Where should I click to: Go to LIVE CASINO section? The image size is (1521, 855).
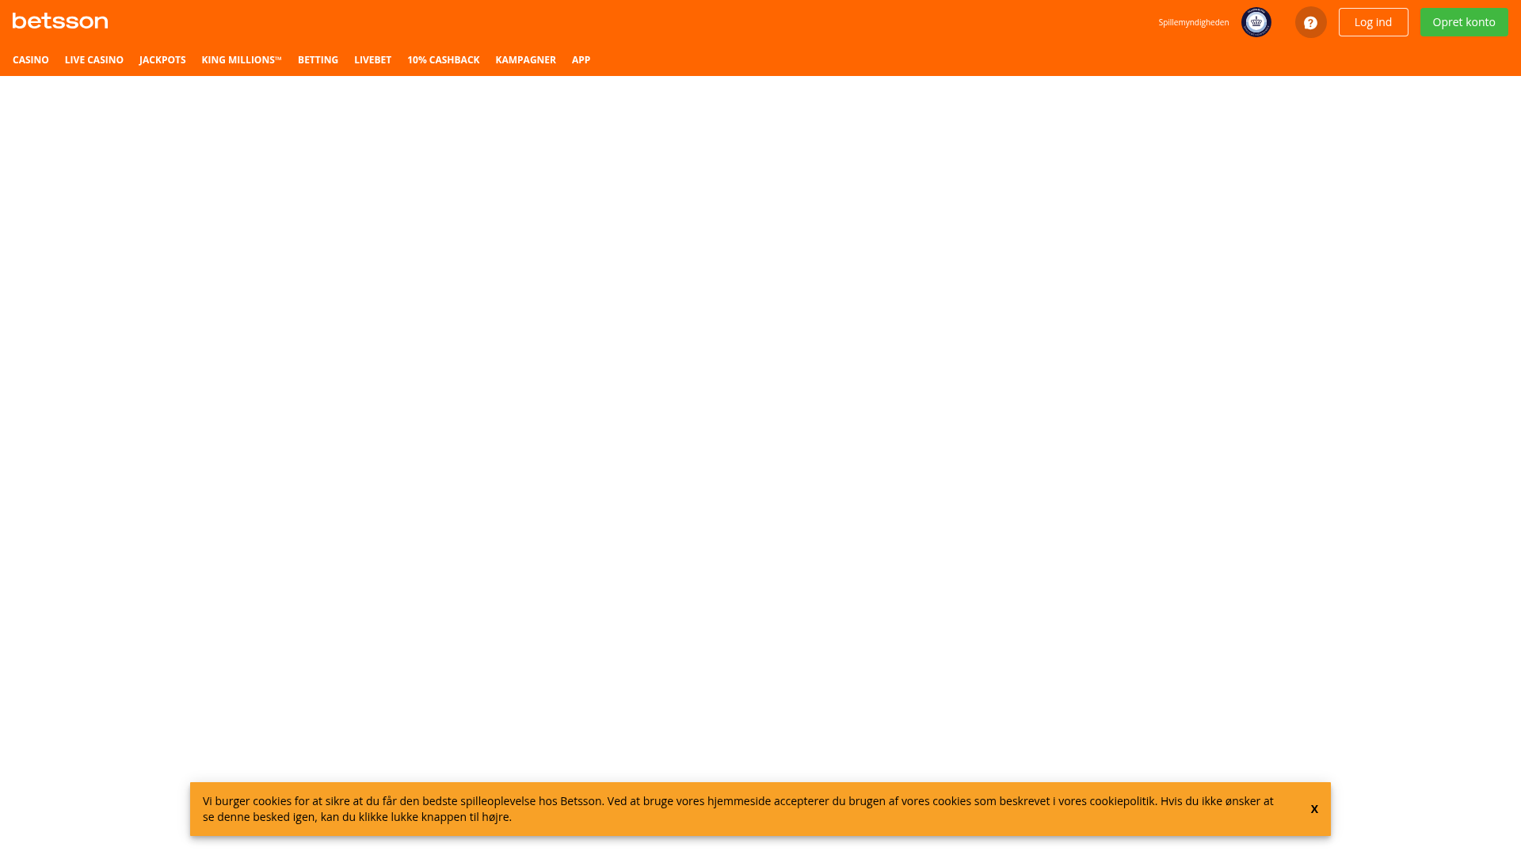click(x=94, y=60)
